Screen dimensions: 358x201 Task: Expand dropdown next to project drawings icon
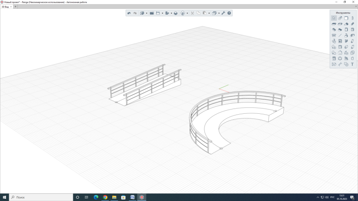click(147, 13)
